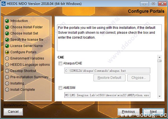The height and width of the screenshot is (119, 168).
Task: Click the checkmark beside License Server Name
Action: [7, 46]
